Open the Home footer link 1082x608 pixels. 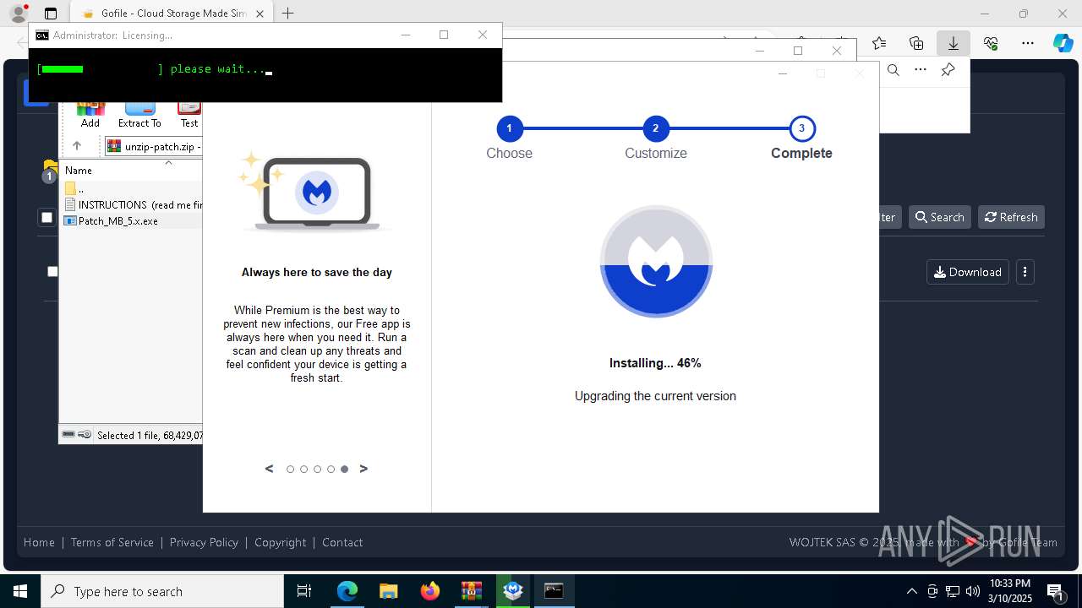coord(39,542)
